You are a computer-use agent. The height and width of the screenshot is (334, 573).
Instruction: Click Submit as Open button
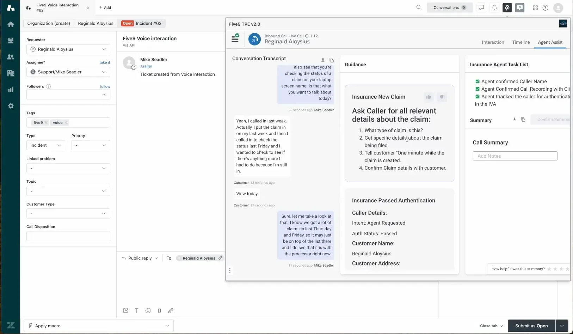[531, 326]
